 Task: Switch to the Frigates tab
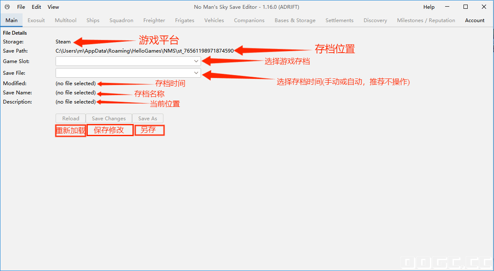185,20
